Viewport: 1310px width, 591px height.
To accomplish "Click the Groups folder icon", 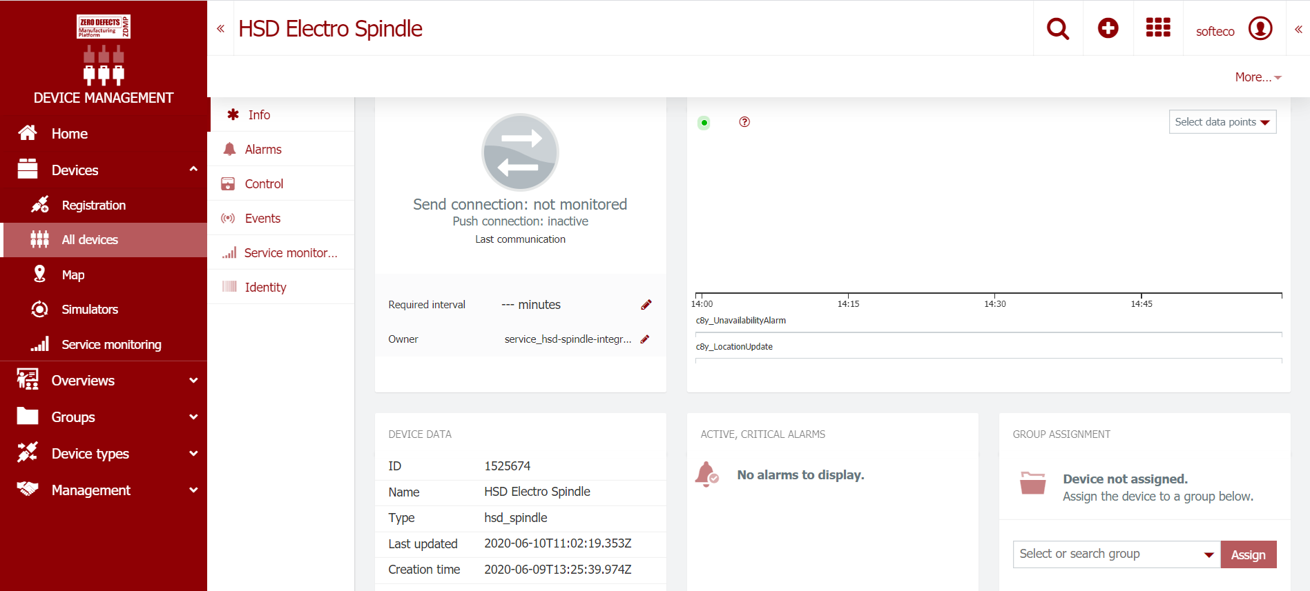I will (x=28, y=416).
